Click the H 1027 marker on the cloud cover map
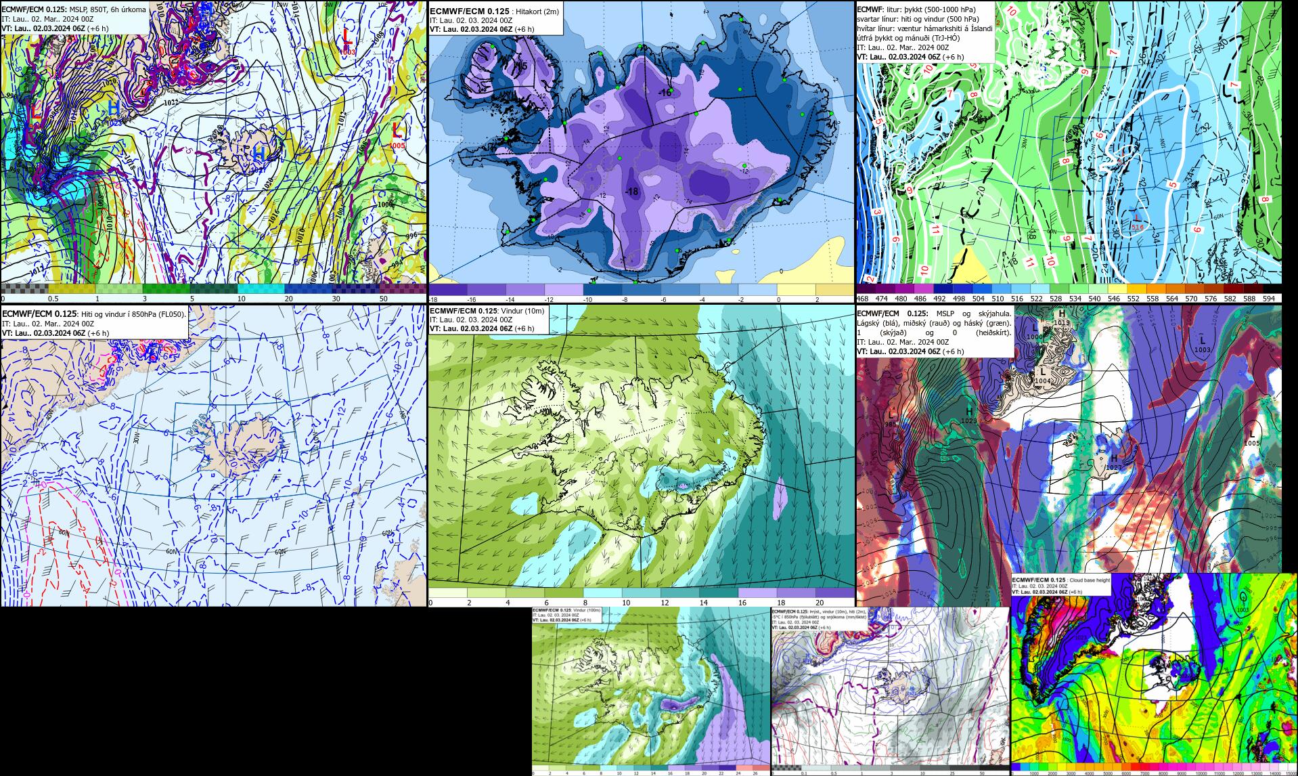This screenshot has height=776, width=1298. click(1114, 462)
